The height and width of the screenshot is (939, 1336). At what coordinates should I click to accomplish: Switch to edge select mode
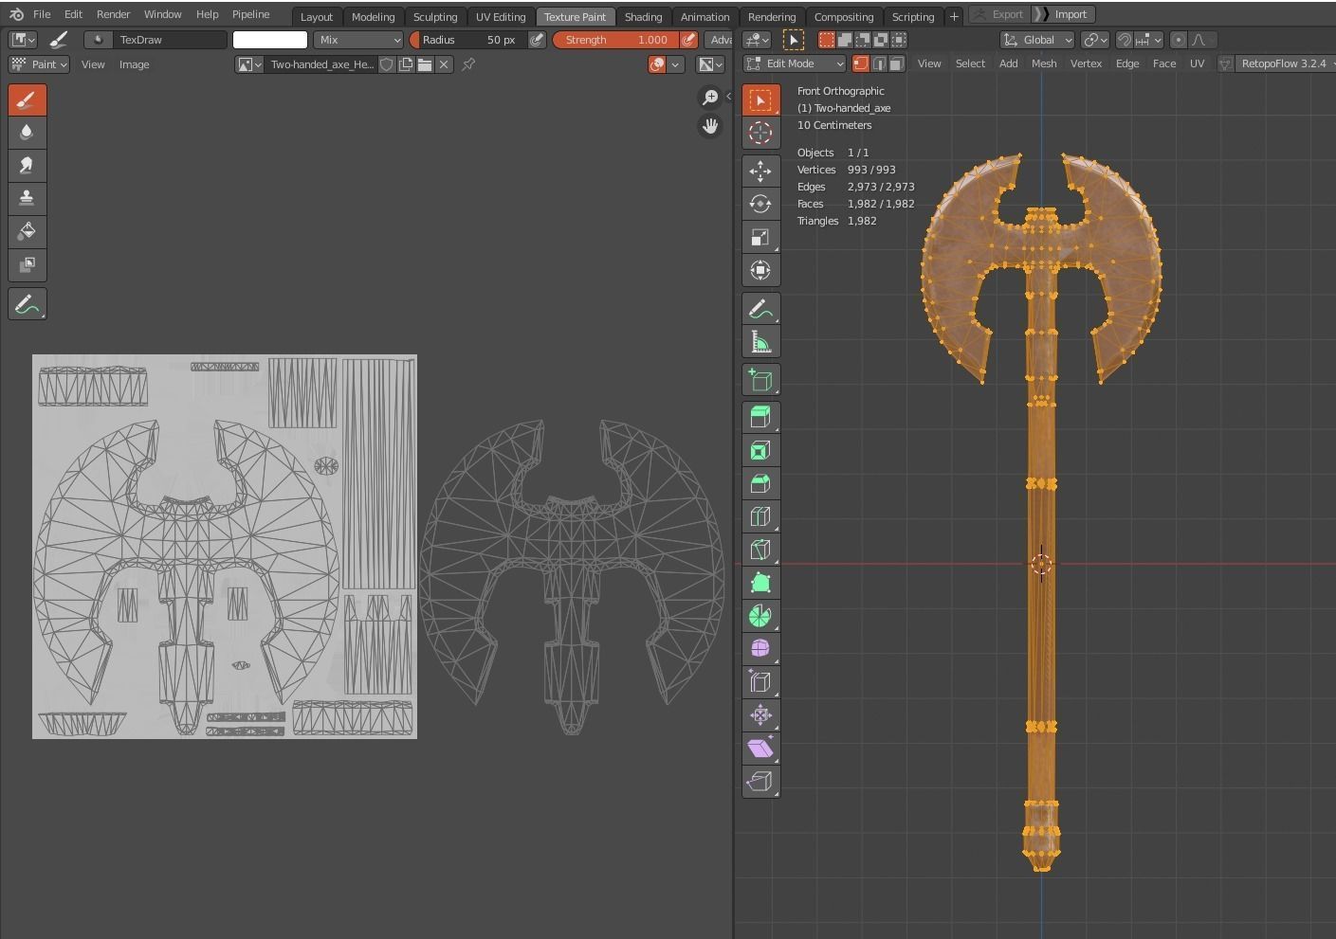[x=879, y=63]
